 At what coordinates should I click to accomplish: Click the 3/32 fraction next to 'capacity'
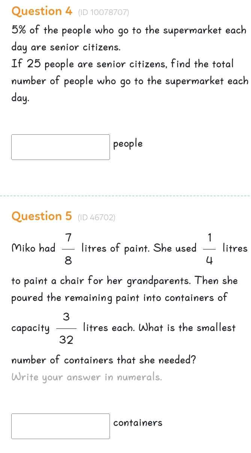coord(66,328)
